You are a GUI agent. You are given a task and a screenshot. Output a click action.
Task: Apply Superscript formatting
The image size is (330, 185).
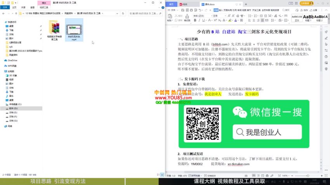(215, 21)
